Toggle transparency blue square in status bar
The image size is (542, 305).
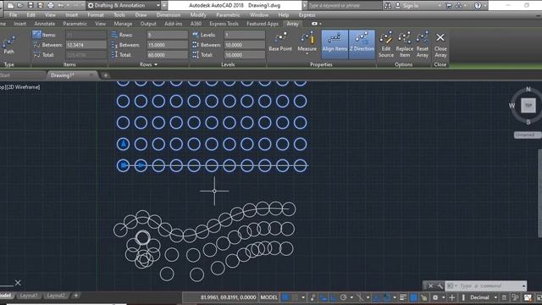pos(413,297)
